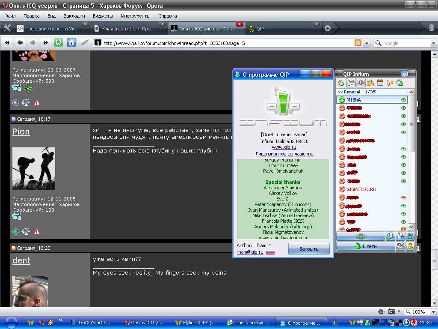Open the Google search field dropdown arrow
The height and width of the screenshot is (329, 438).
(x=433, y=43)
